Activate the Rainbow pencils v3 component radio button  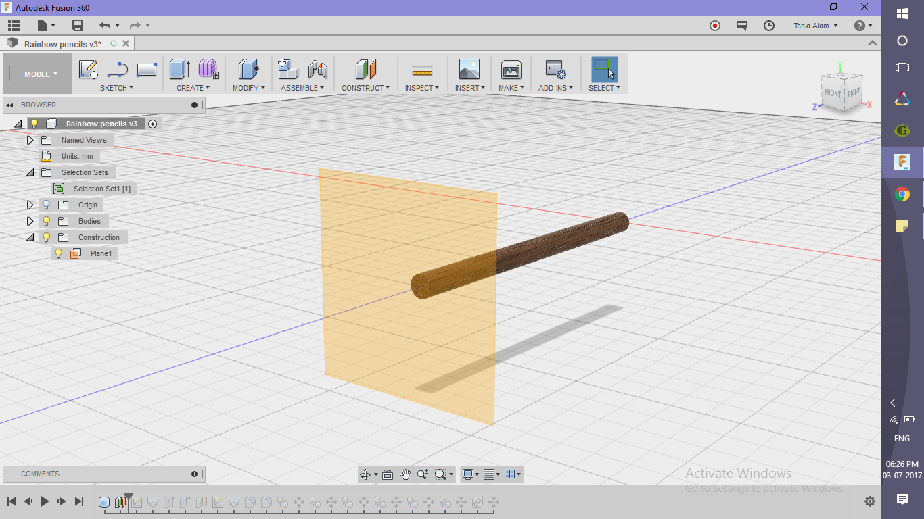point(152,124)
